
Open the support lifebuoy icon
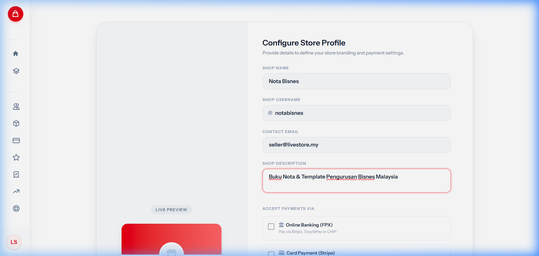[x=16, y=209]
